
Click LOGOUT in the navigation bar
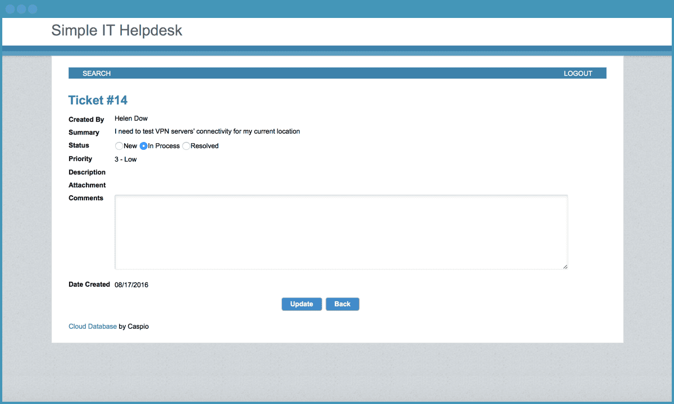[578, 74]
